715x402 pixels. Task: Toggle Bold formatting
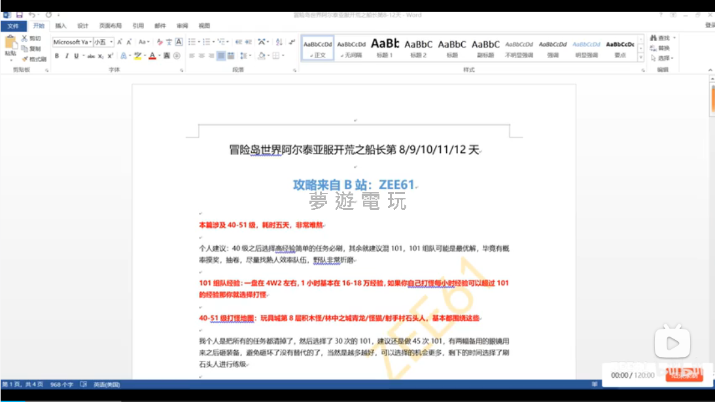point(57,56)
